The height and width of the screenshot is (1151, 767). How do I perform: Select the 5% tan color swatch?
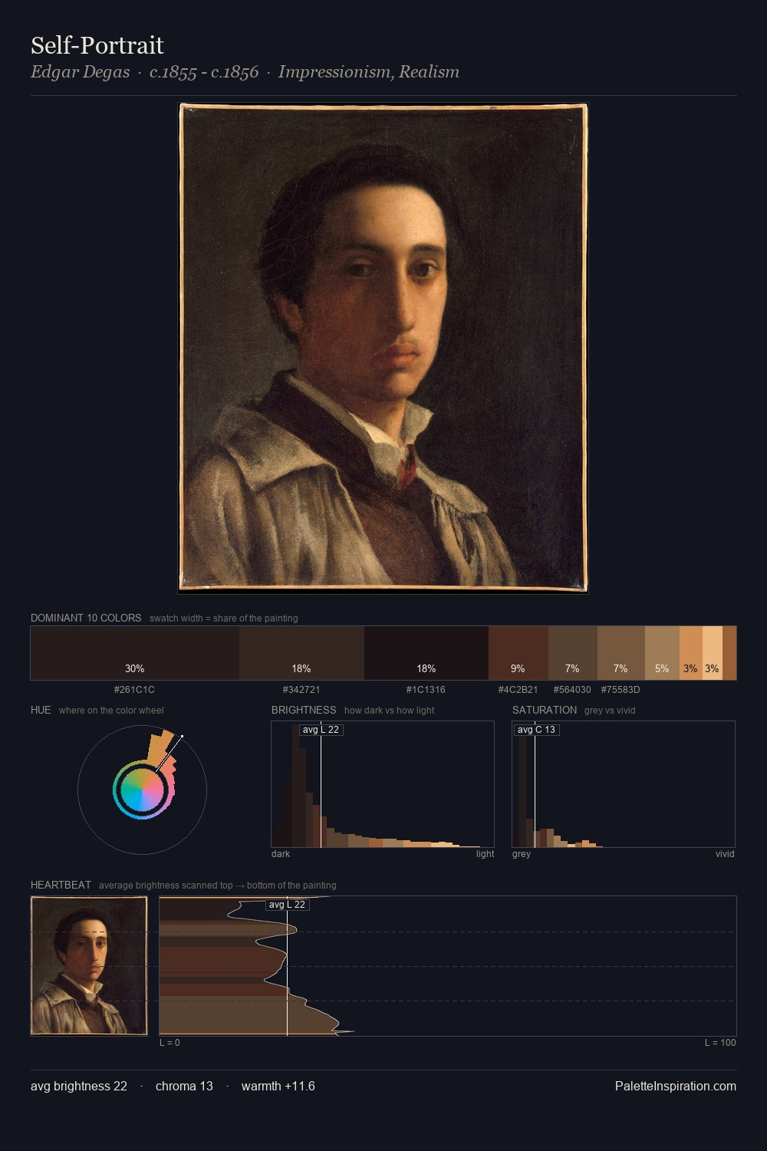coord(662,653)
